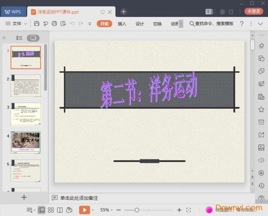Expand slideshow play options arrow
Image resolution: width=268 pixels, height=216 pixels.
click(93, 210)
